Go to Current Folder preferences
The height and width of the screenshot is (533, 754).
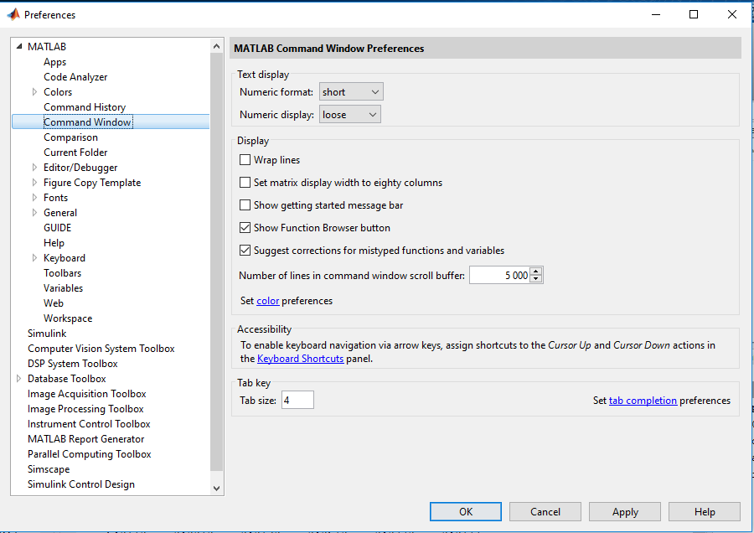(x=75, y=152)
